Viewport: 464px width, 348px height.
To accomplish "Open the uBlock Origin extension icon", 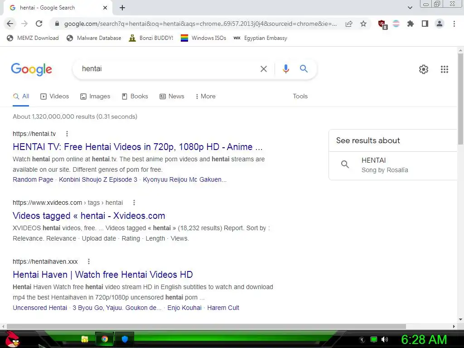I will click(x=382, y=24).
